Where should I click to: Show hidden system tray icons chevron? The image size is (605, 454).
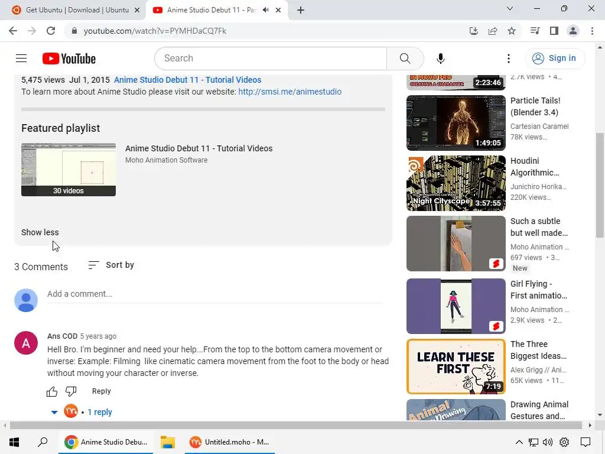[x=519, y=442]
